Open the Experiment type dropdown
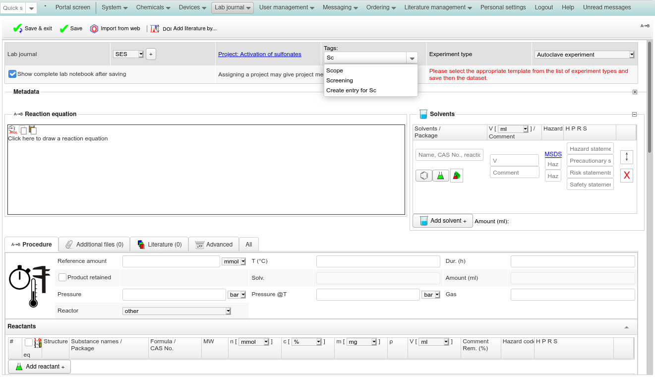 (585, 55)
